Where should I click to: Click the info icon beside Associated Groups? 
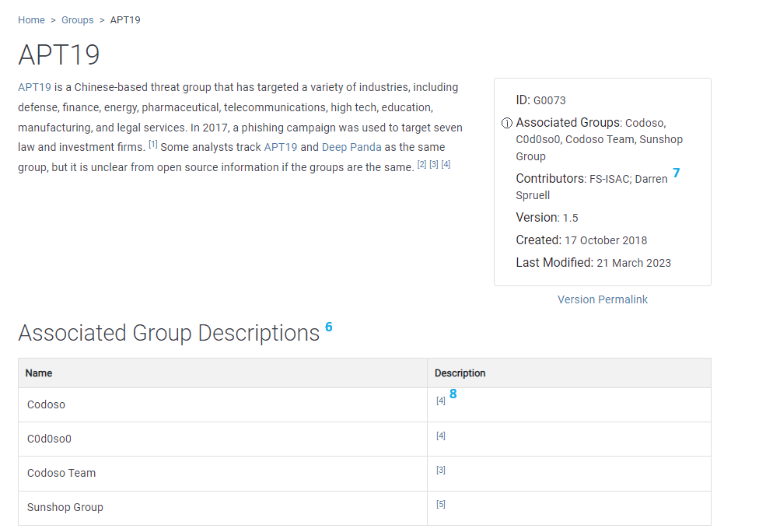tap(506, 123)
